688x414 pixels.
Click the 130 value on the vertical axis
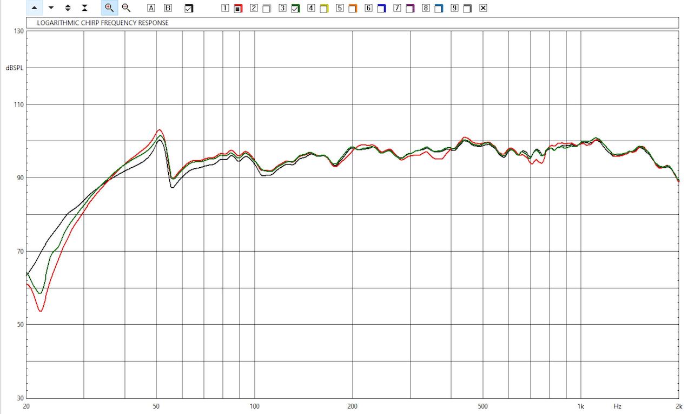pos(18,31)
